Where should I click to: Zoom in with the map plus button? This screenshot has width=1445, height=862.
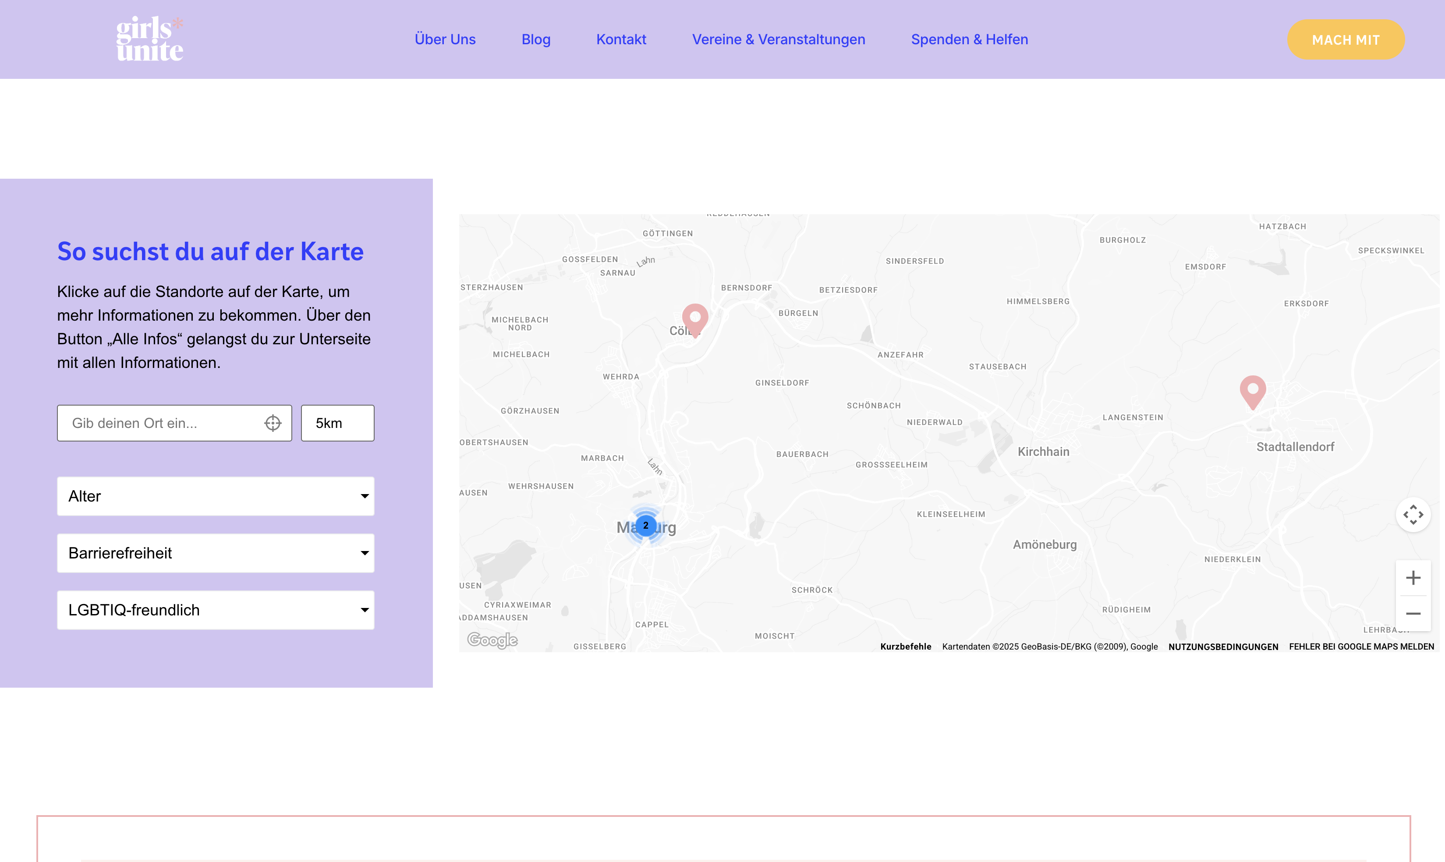point(1413,578)
